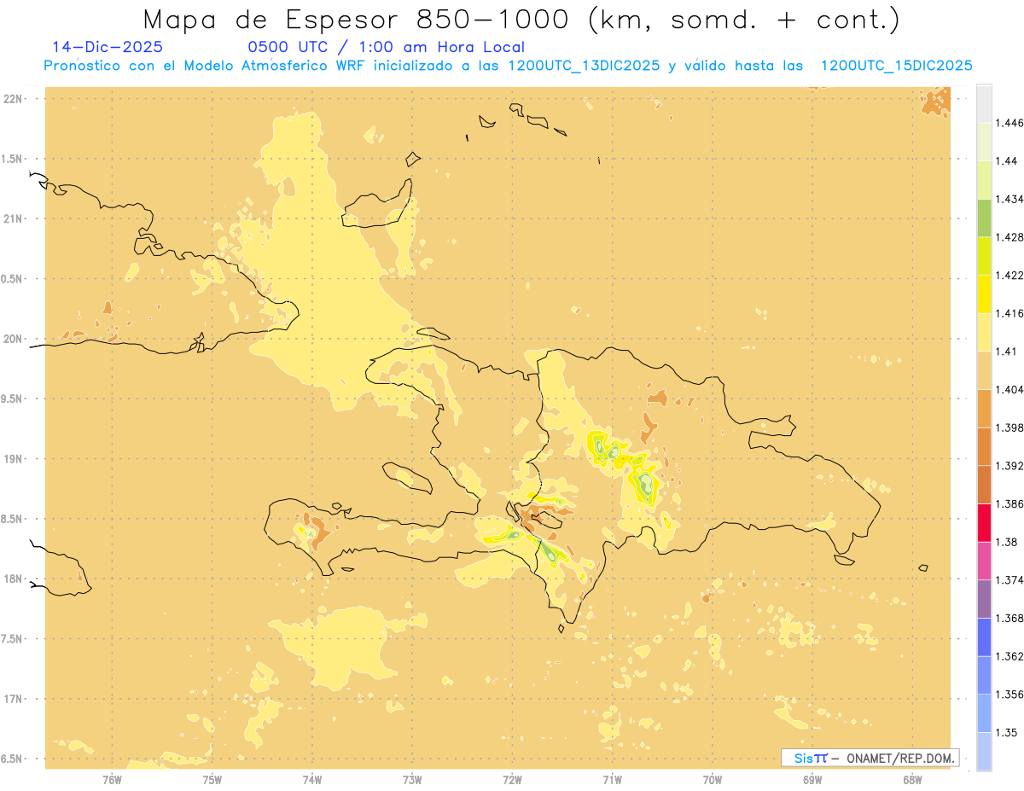
Task: Click the '20N' latitude axis label
Action: click(14, 339)
